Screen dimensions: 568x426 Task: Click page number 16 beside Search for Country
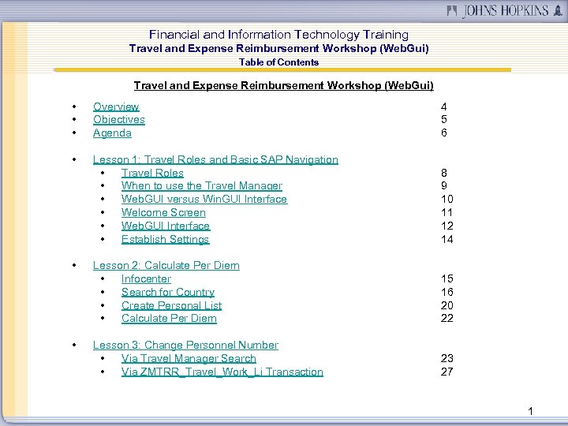(x=447, y=293)
